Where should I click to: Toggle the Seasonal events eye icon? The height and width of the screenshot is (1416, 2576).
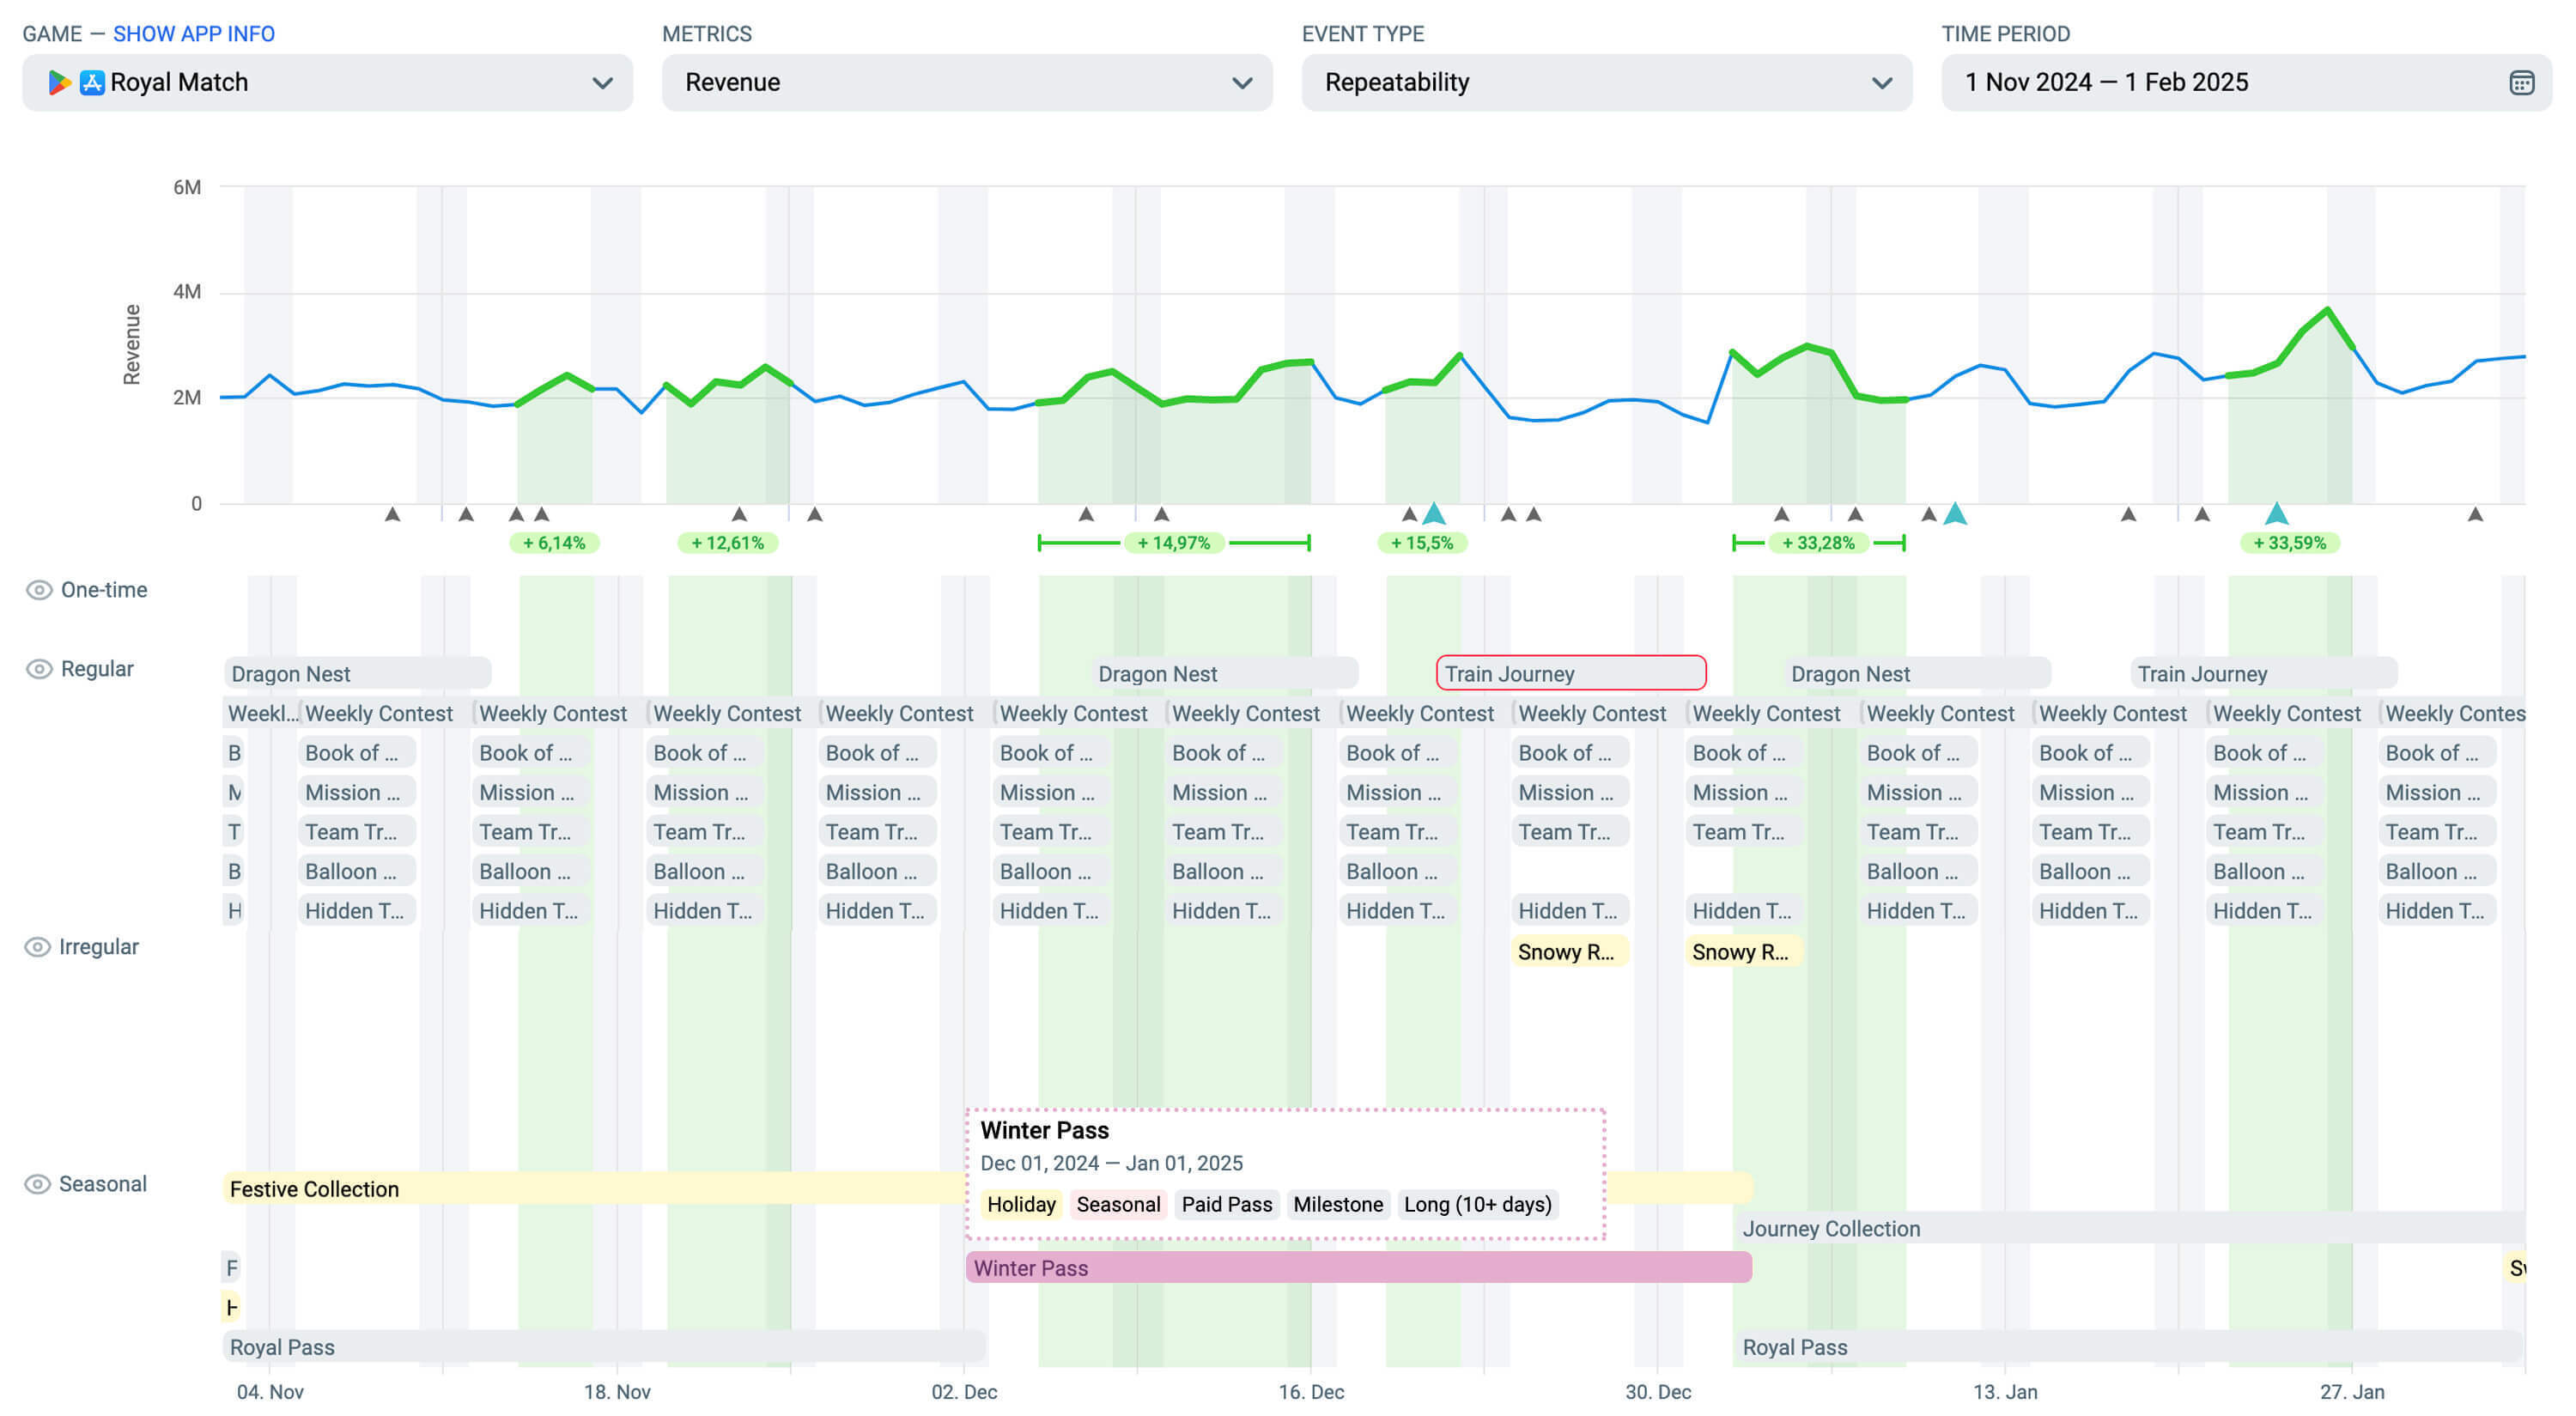pos(38,1184)
